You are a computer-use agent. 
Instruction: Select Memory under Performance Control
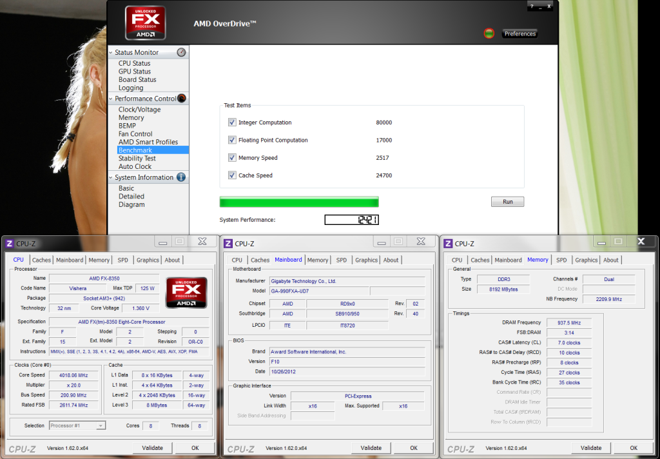pos(131,117)
